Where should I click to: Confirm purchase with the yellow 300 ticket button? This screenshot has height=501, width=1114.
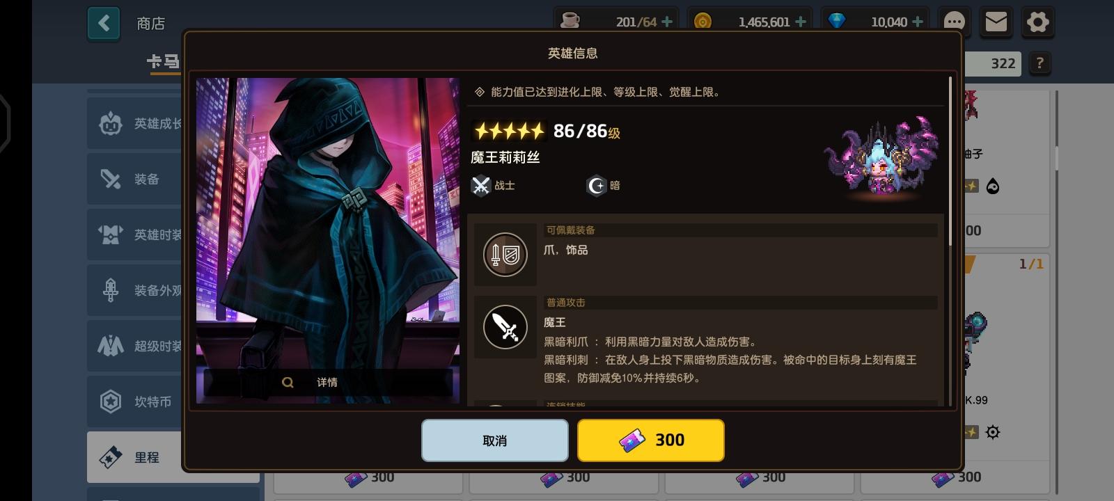(651, 440)
